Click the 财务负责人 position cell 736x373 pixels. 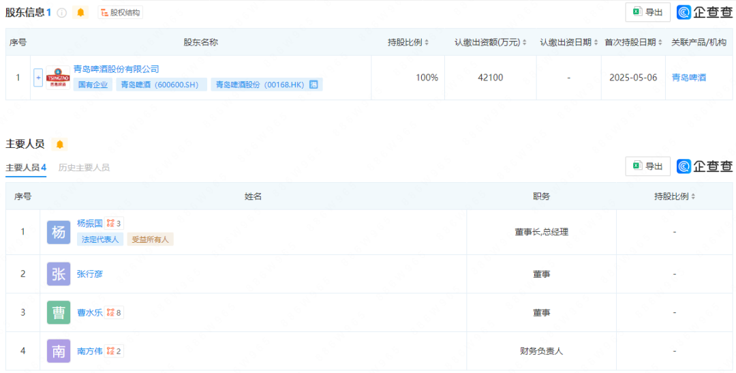[x=542, y=351]
